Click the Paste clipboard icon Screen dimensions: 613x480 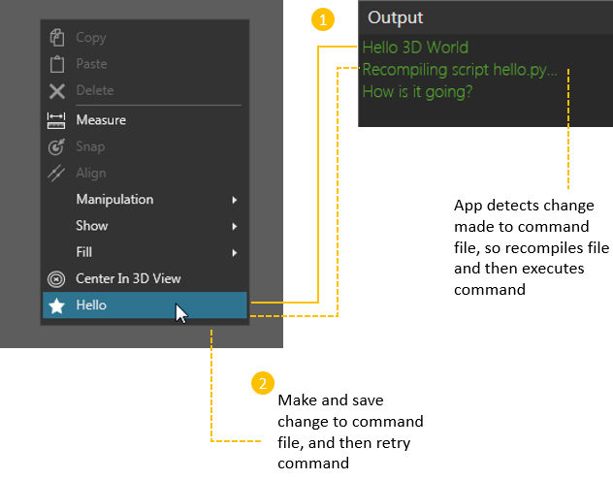click(x=57, y=64)
